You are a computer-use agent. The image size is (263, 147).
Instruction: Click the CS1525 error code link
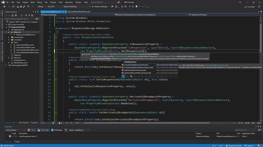15,136
